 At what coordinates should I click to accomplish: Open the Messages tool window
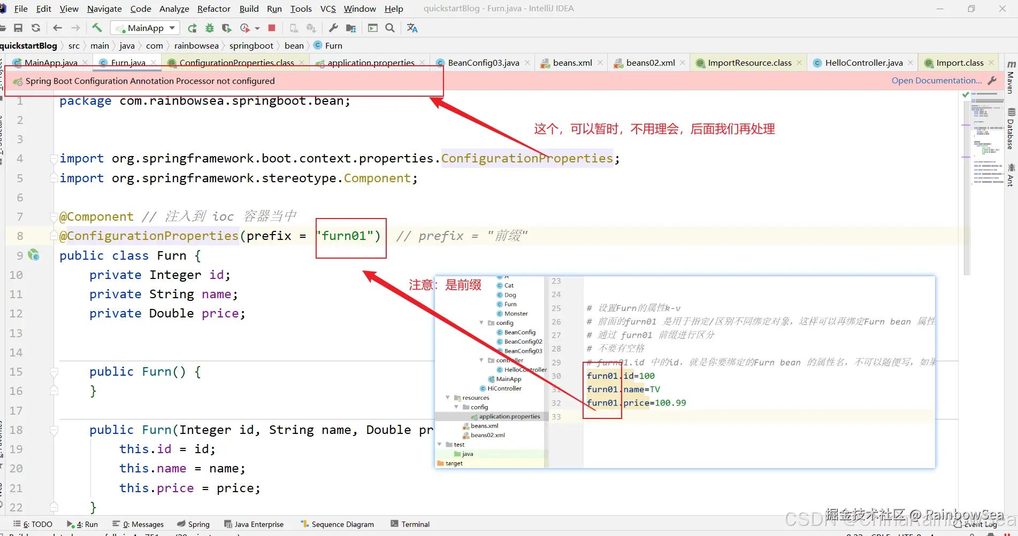click(138, 524)
